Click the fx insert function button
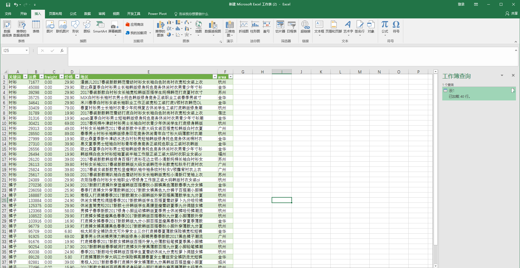 point(62,51)
